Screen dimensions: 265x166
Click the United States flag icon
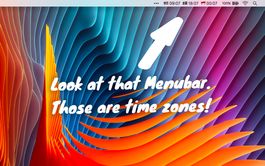(x=166, y=3)
